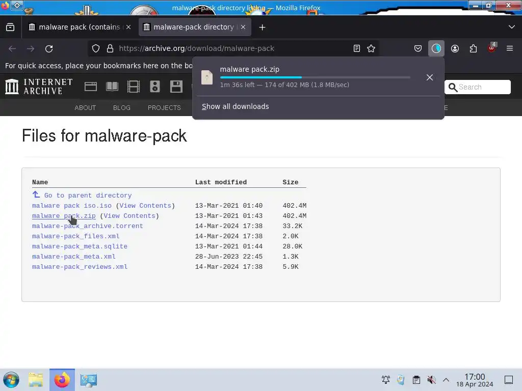The image size is (522, 391).
Task: Expand hidden system tray icons
Action: pyautogui.click(x=446, y=380)
